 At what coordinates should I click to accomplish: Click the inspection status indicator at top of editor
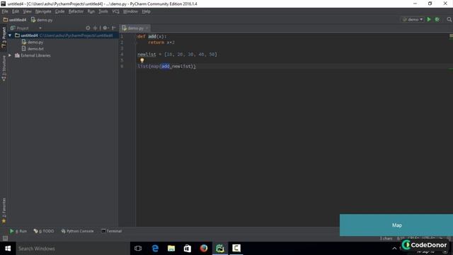point(451,36)
